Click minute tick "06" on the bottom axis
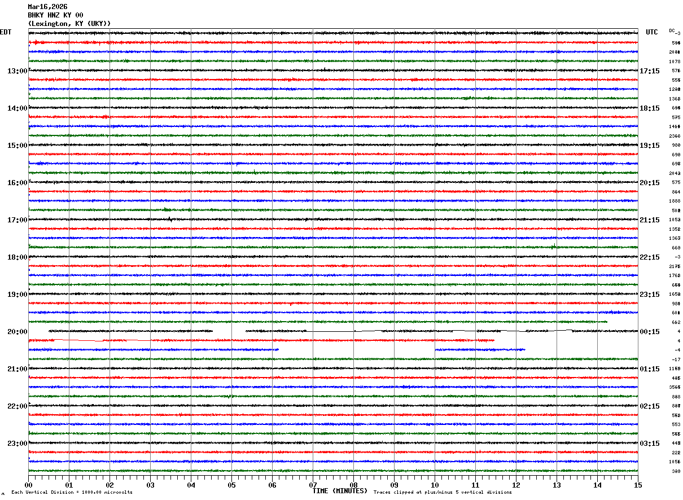 [272, 485]
